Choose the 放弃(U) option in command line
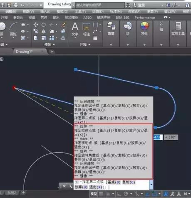Image resolution: width=191 pixels, height=198 pixels. [x=81, y=187]
